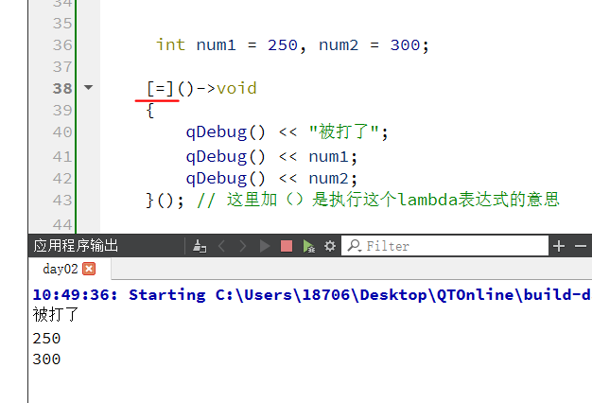Image resolution: width=592 pixels, height=403 pixels.
Task: Click the 应用程序输出 panel title
Action: (x=76, y=246)
